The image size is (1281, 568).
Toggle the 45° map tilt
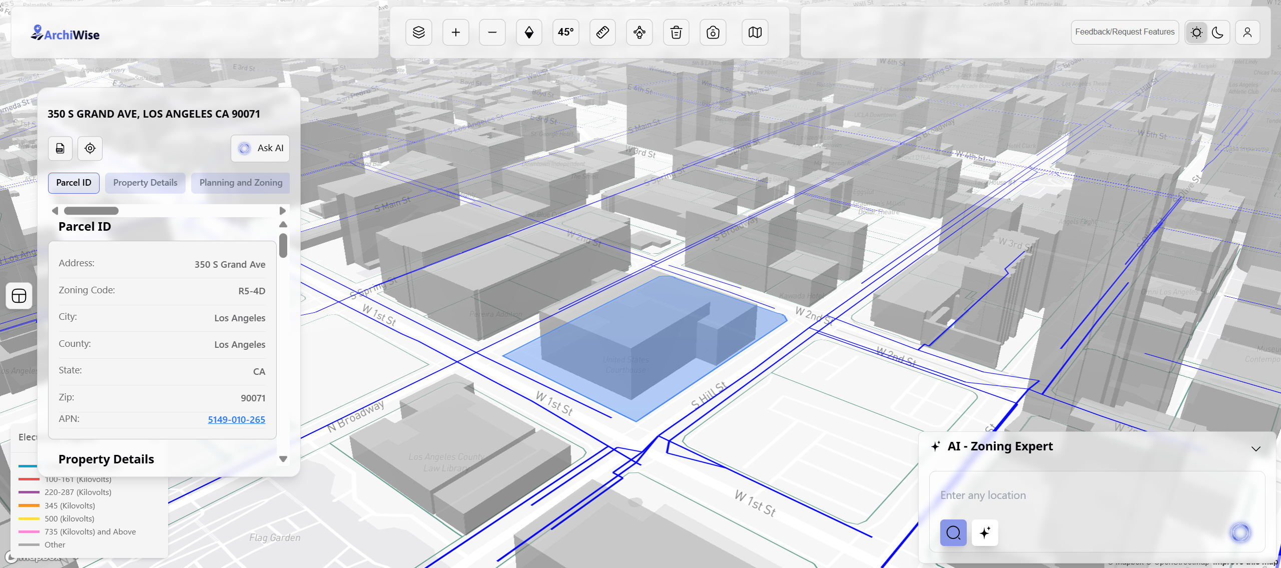[x=565, y=33]
